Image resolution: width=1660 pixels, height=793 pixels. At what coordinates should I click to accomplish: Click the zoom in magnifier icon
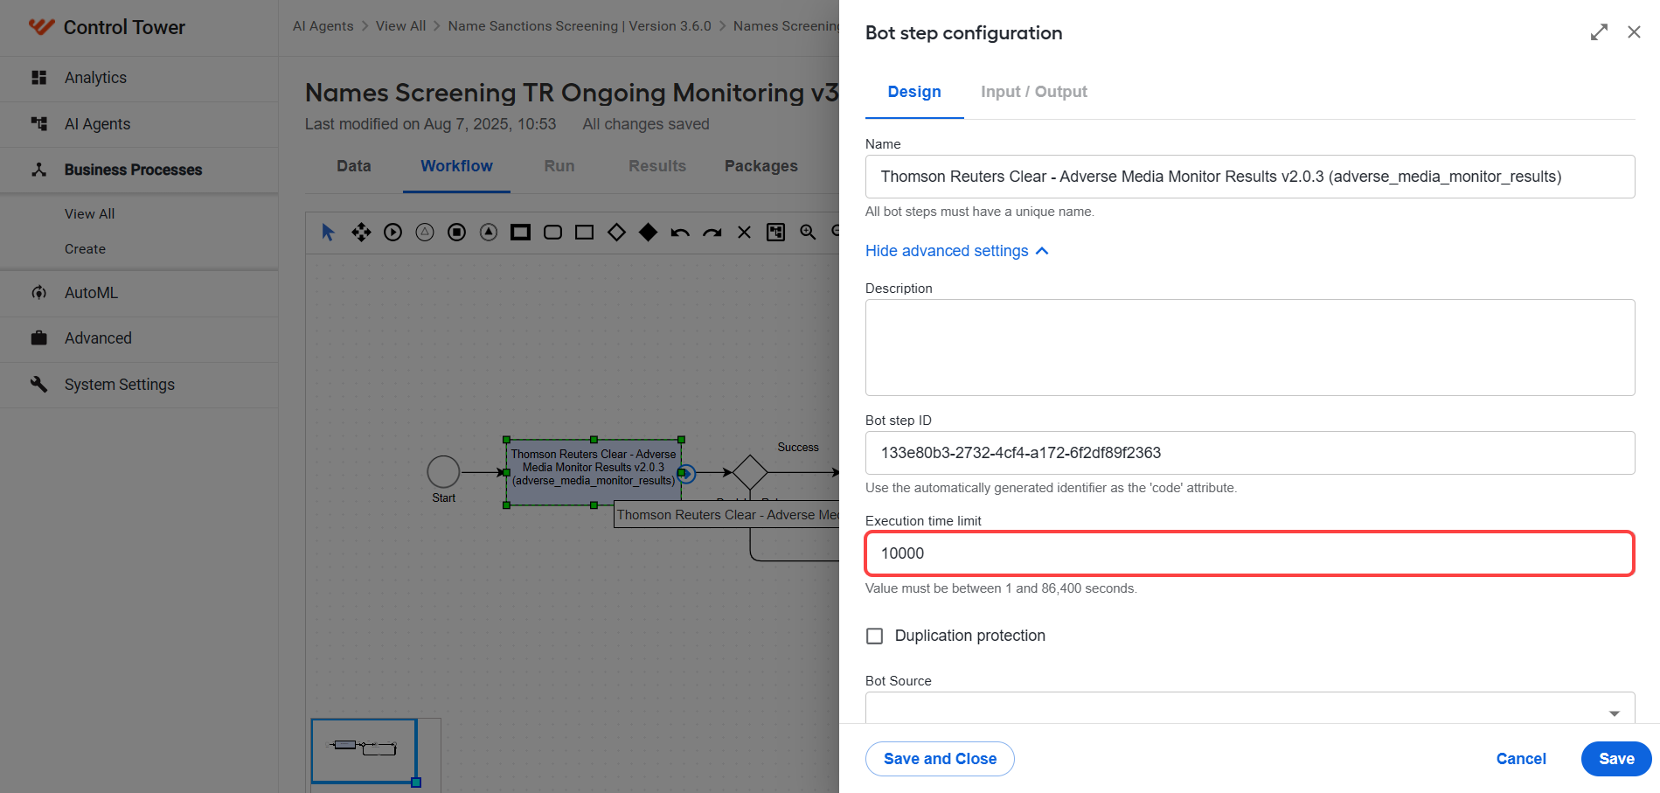[808, 233]
